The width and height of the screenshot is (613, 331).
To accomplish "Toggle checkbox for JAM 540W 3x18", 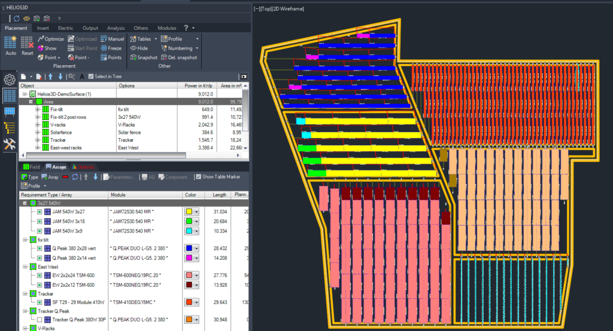I will click(40, 221).
